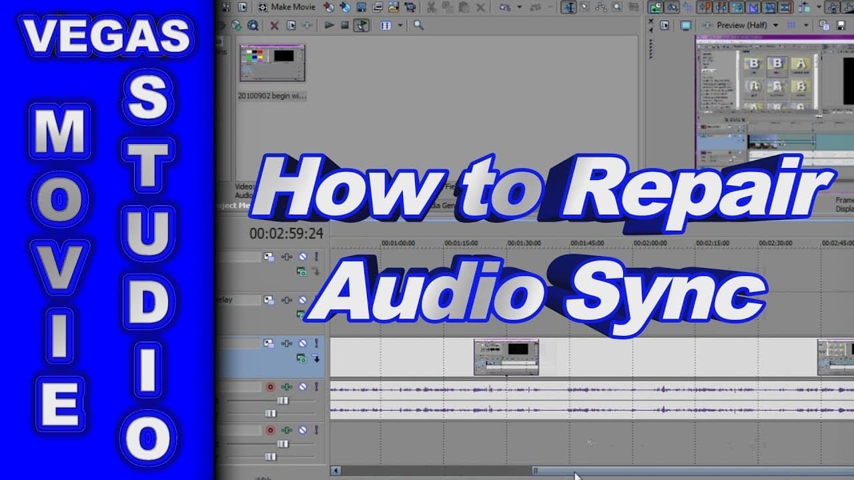Image resolution: width=854 pixels, height=480 pixels.
Task: Toggle preview on external monitor
Action: coord(685,25)
